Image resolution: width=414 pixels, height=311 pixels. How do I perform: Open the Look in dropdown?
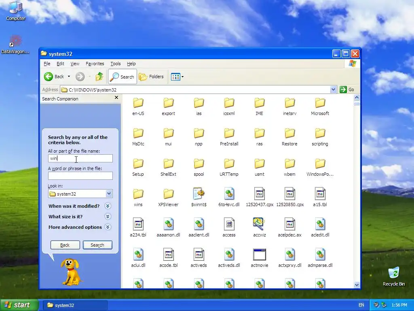(109, 194)
